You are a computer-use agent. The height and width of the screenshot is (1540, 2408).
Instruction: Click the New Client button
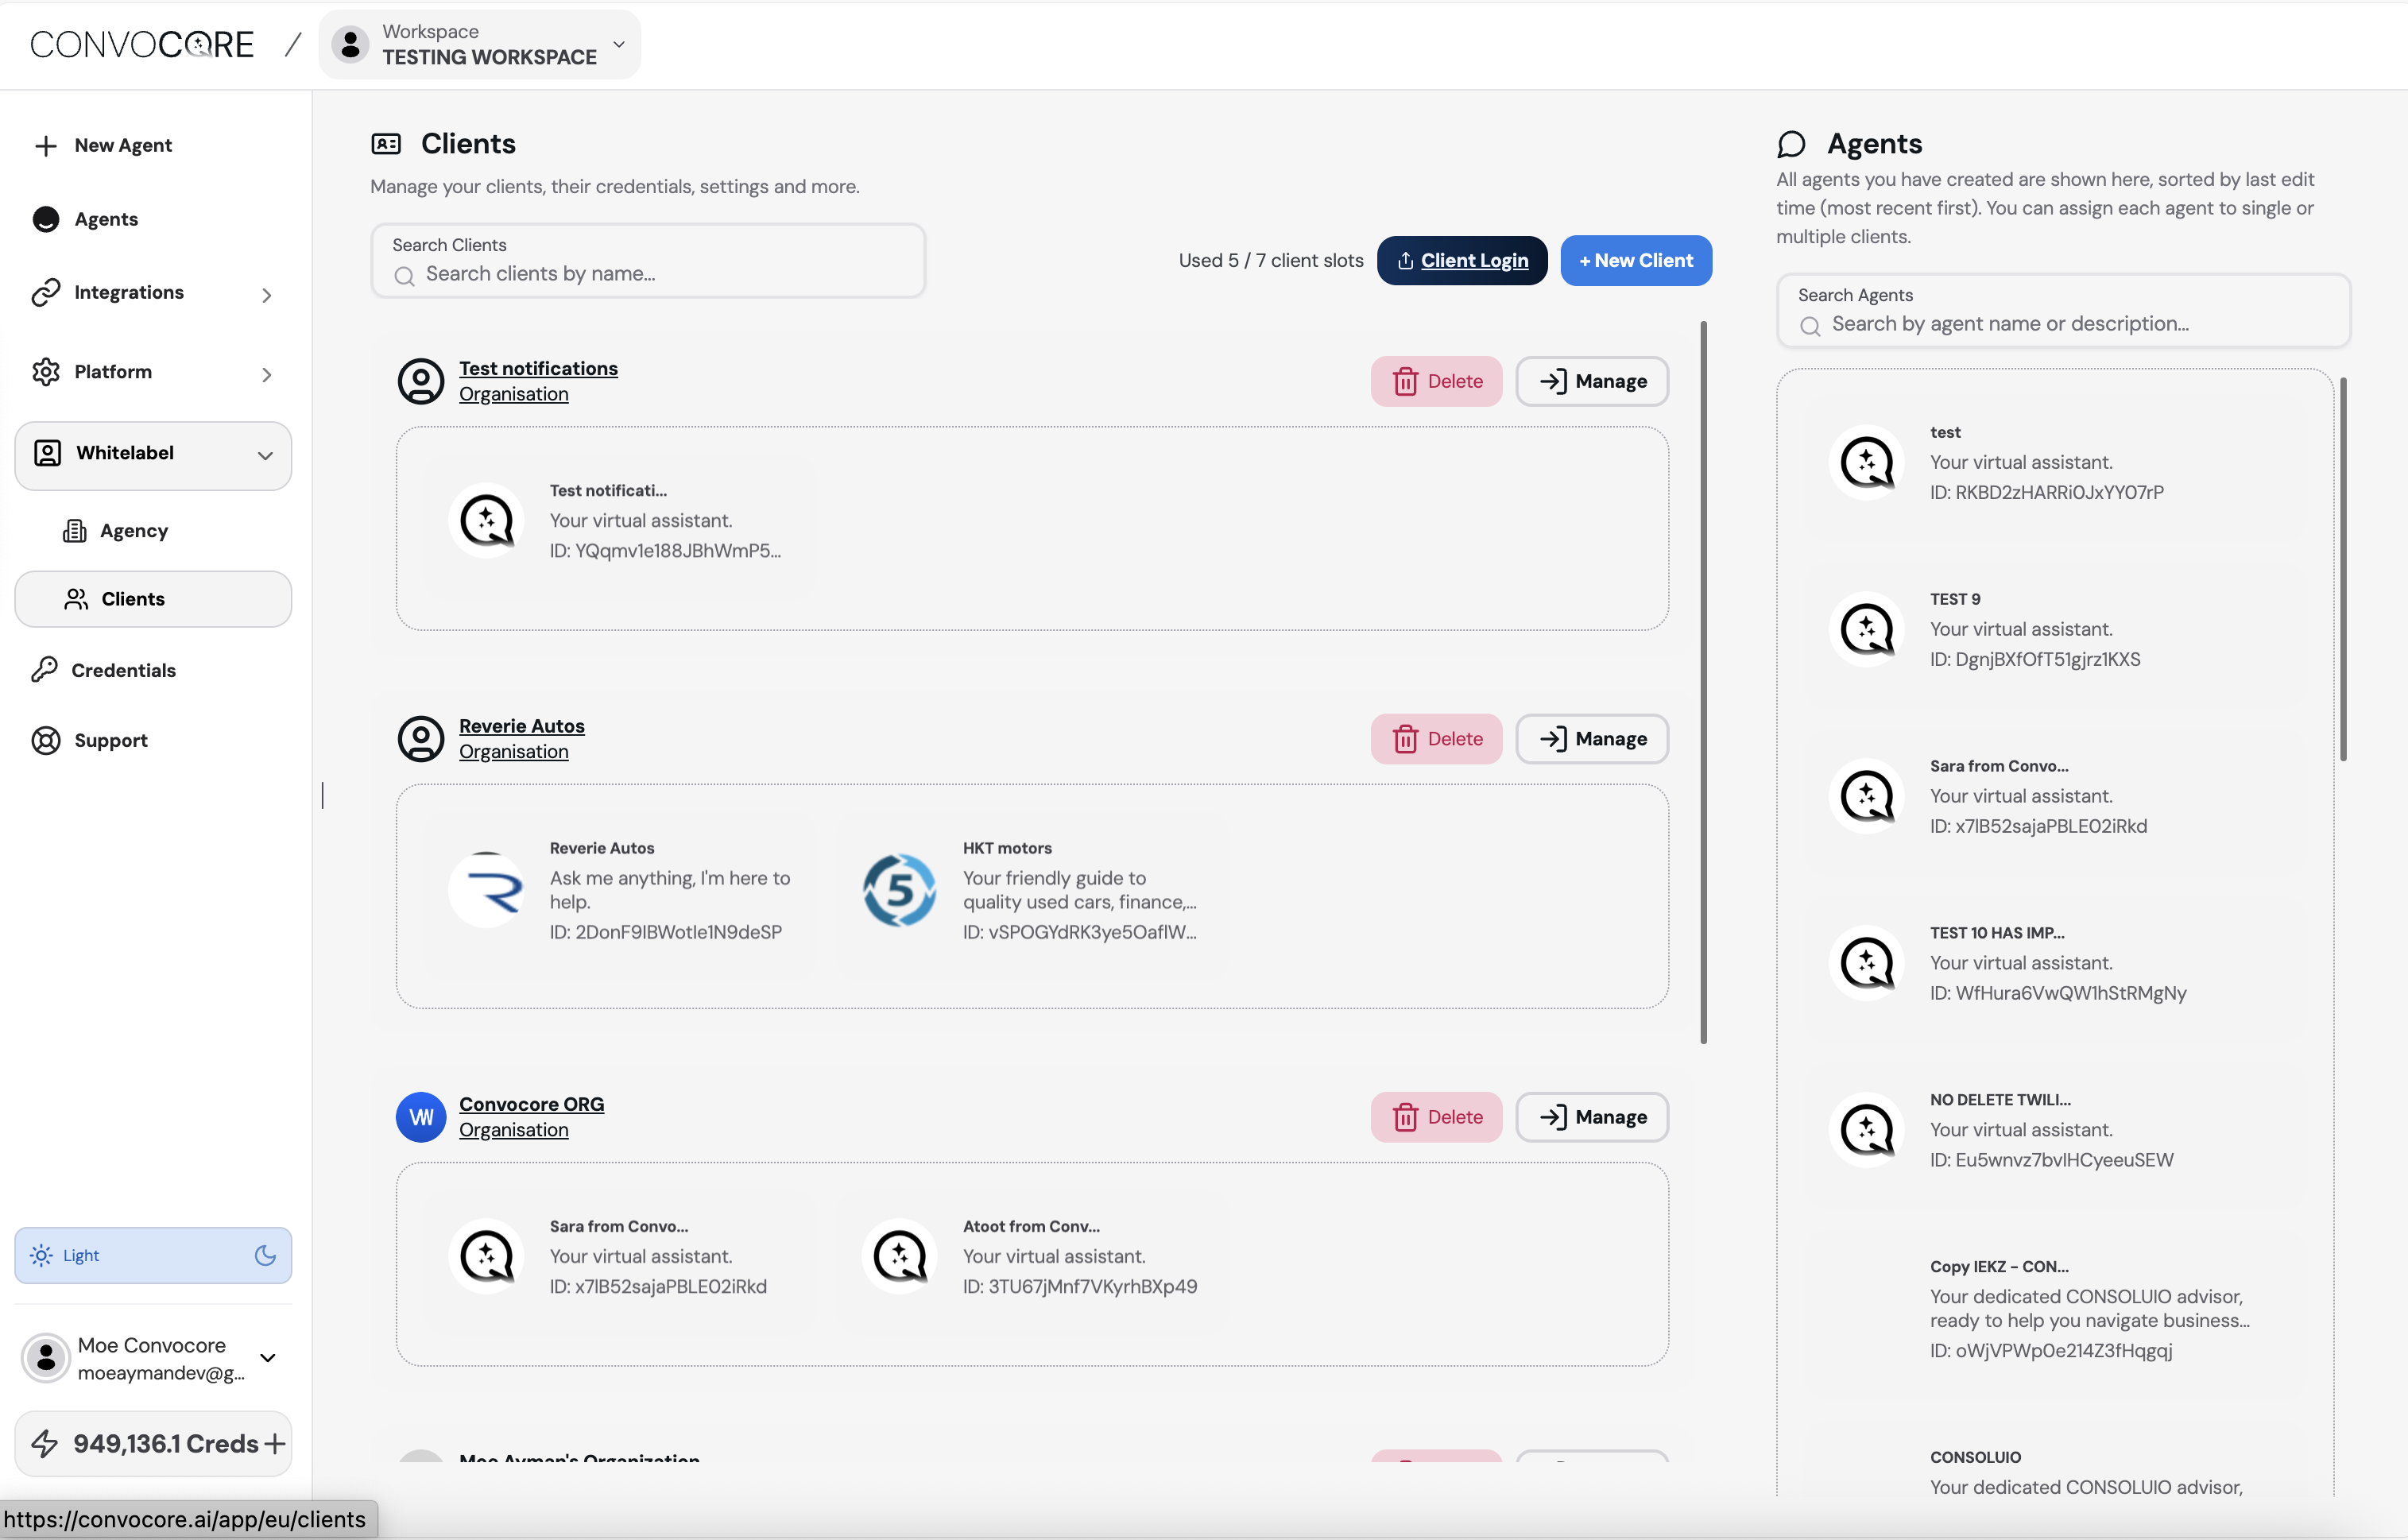coord(1635,261)
